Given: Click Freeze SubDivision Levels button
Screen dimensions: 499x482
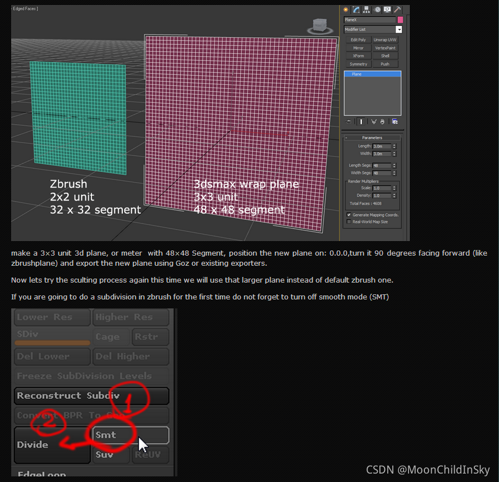Looking at the screenshot, I should pyautogui.click(x=91, y=376).
